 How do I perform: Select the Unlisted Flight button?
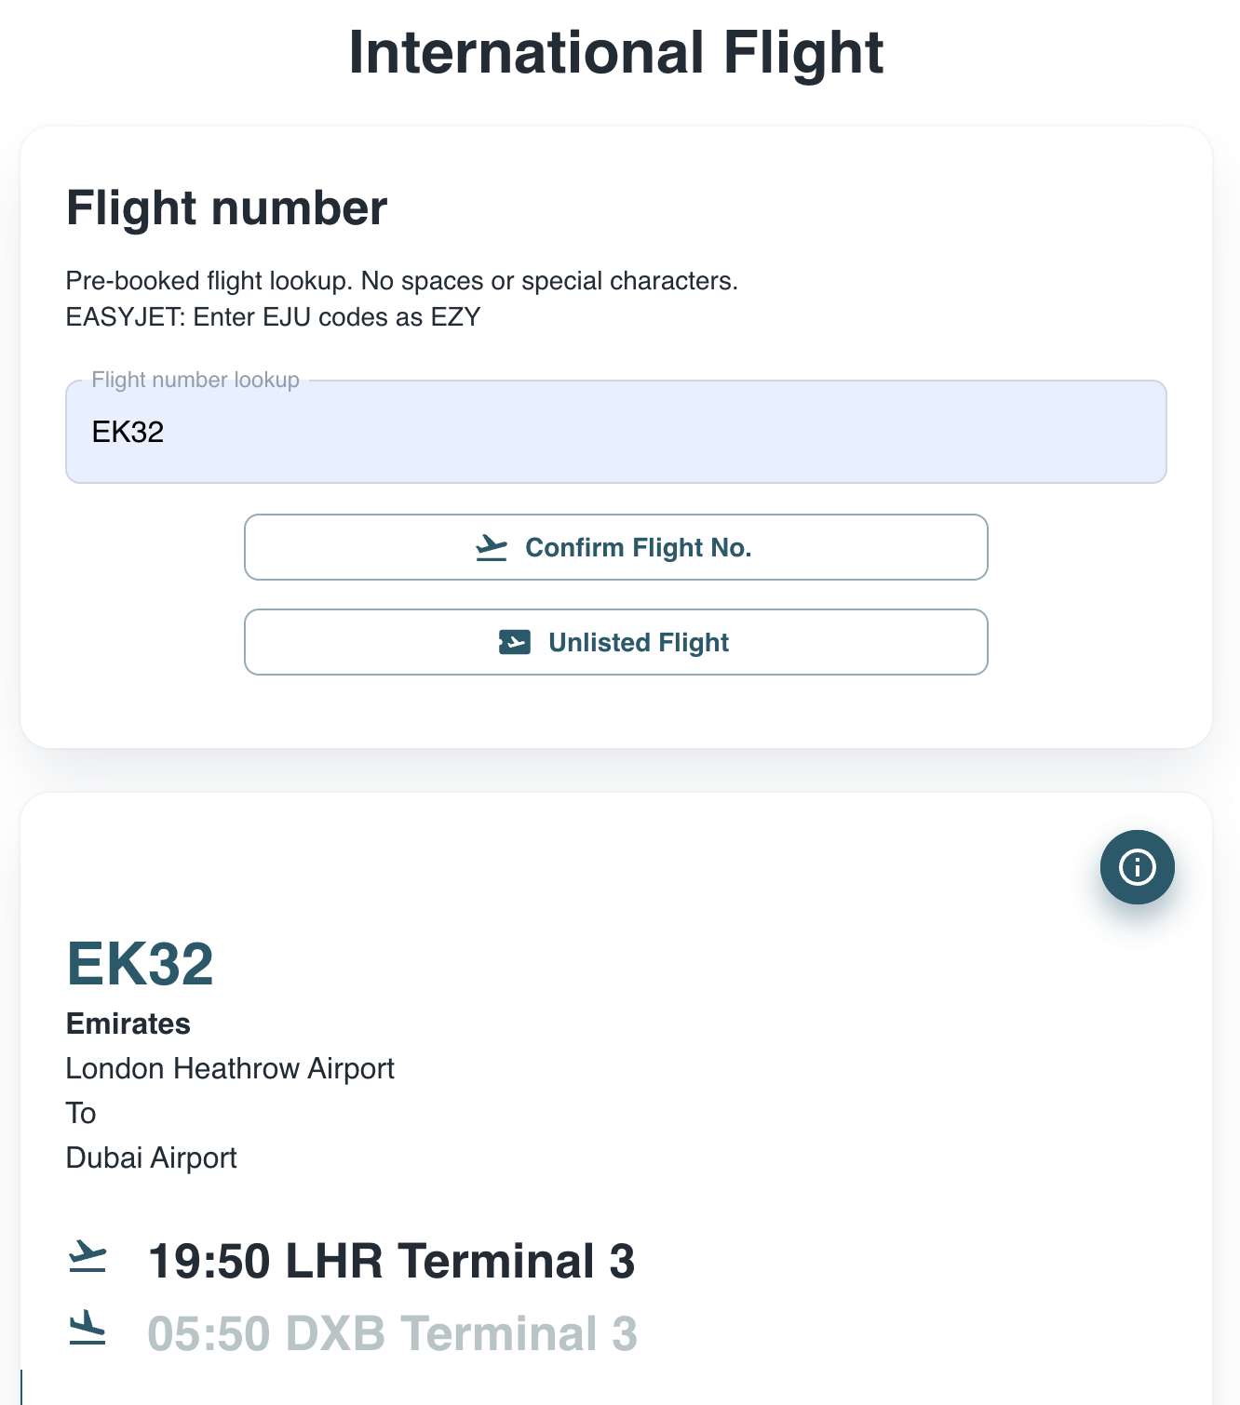(615, 642)
